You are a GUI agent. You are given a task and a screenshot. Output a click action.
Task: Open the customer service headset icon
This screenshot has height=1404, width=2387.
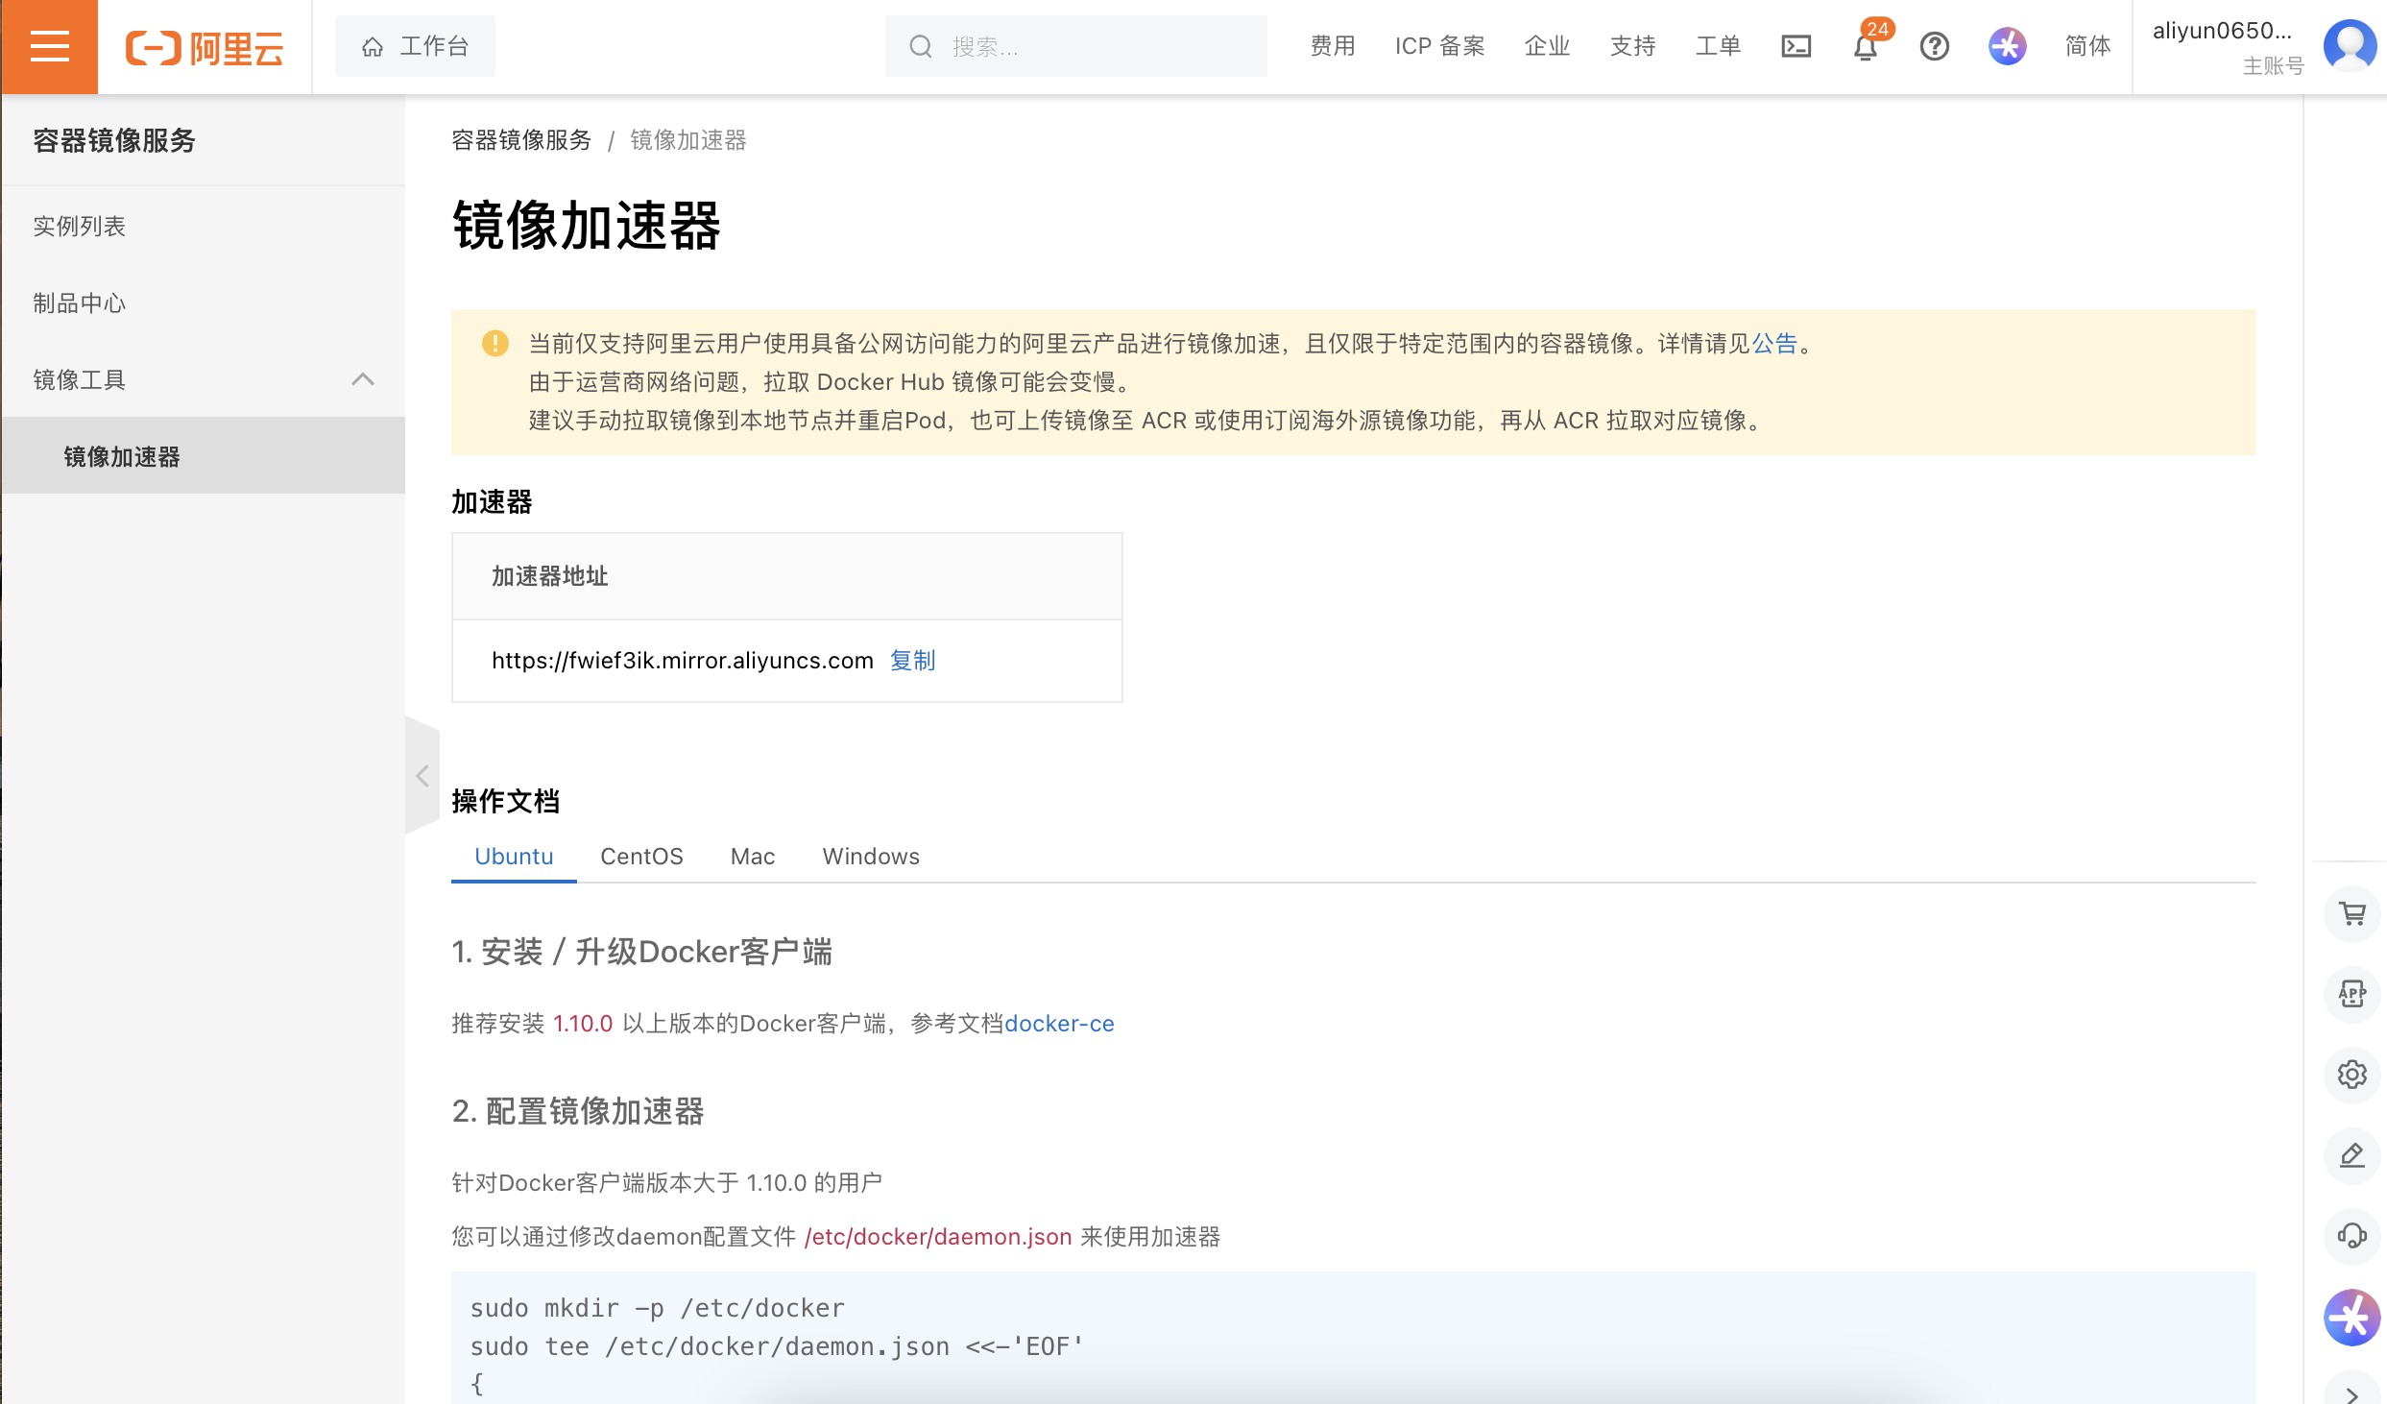pyautogui.click(x=2351, y=1235)
